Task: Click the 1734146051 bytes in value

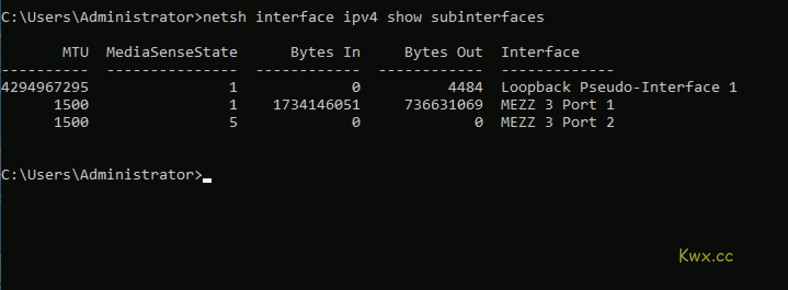Action: (x=317, y=105)
